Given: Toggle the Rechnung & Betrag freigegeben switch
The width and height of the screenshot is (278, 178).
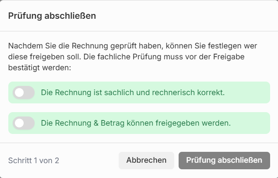Looking at the screenshot, I should tap(24, 123).
